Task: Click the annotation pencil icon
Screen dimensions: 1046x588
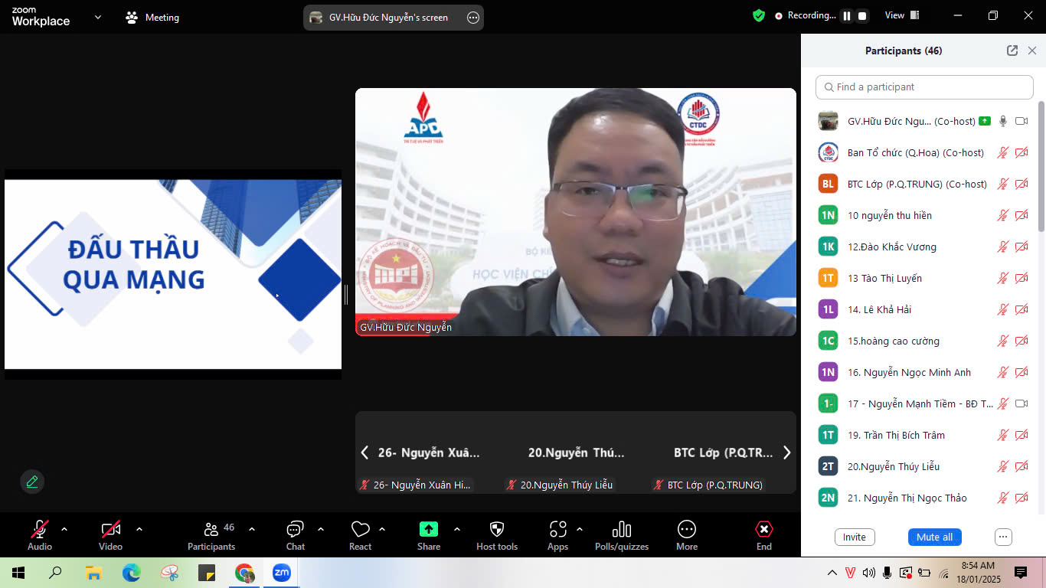Action: 32,482
